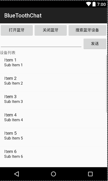
Task: Click the BlueToothChat app title
Action: point(23,16)
